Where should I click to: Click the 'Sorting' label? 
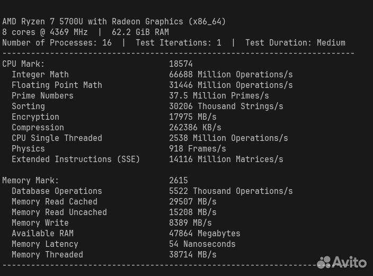(x=28, y=106)
